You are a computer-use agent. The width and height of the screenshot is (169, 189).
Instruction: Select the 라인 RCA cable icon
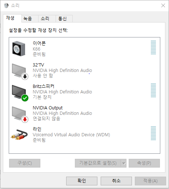(19, 134)
